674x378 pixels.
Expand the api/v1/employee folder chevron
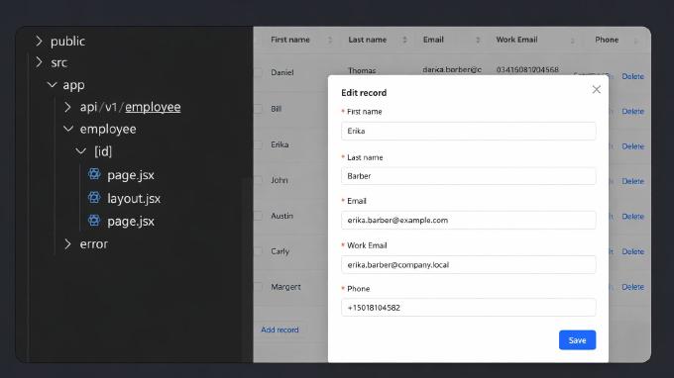pyautogui.click(x=67, y=107)
